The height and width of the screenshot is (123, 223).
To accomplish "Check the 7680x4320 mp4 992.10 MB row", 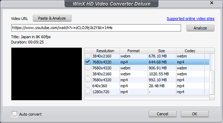I will (x=88, y=80).
